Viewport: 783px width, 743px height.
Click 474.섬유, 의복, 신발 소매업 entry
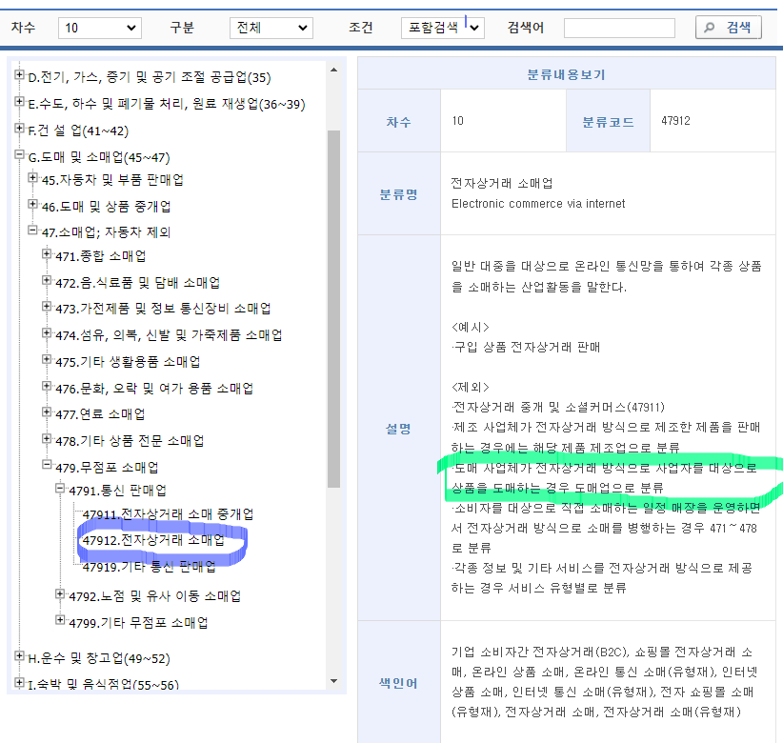[168, 335]
